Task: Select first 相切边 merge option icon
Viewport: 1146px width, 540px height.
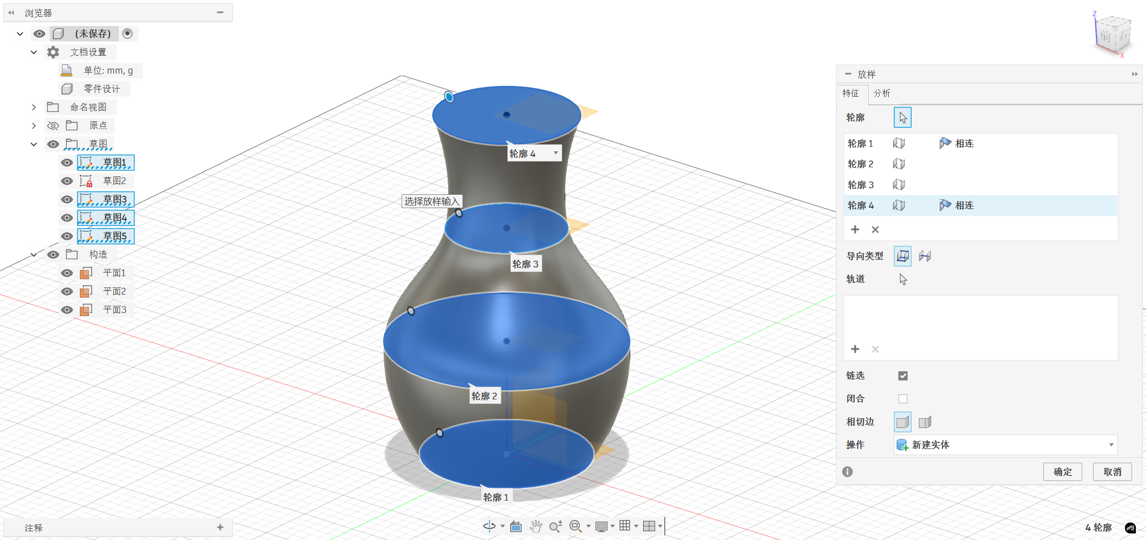Action: [902, 422]
